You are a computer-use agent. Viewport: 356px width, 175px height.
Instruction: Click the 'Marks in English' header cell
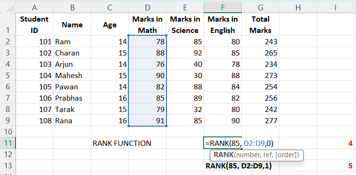(x=223, y=24)
